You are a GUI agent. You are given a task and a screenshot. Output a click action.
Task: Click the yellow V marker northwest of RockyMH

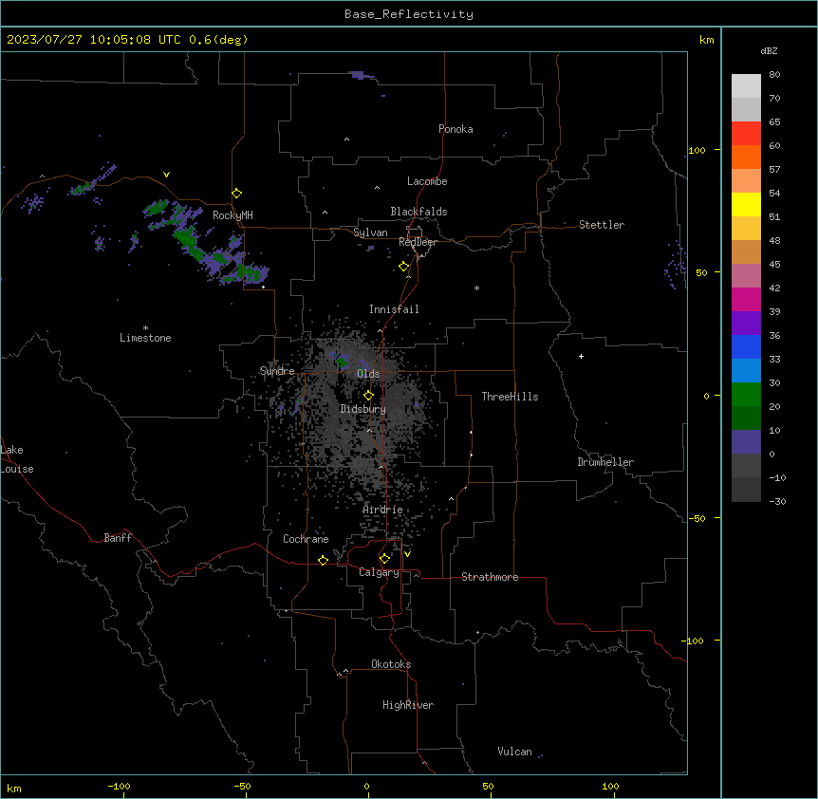(x=166, y=175)
